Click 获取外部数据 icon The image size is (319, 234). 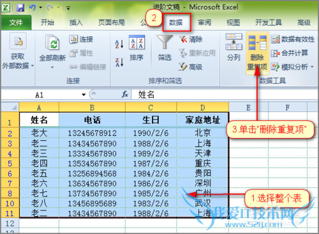[x=18, y=41]
